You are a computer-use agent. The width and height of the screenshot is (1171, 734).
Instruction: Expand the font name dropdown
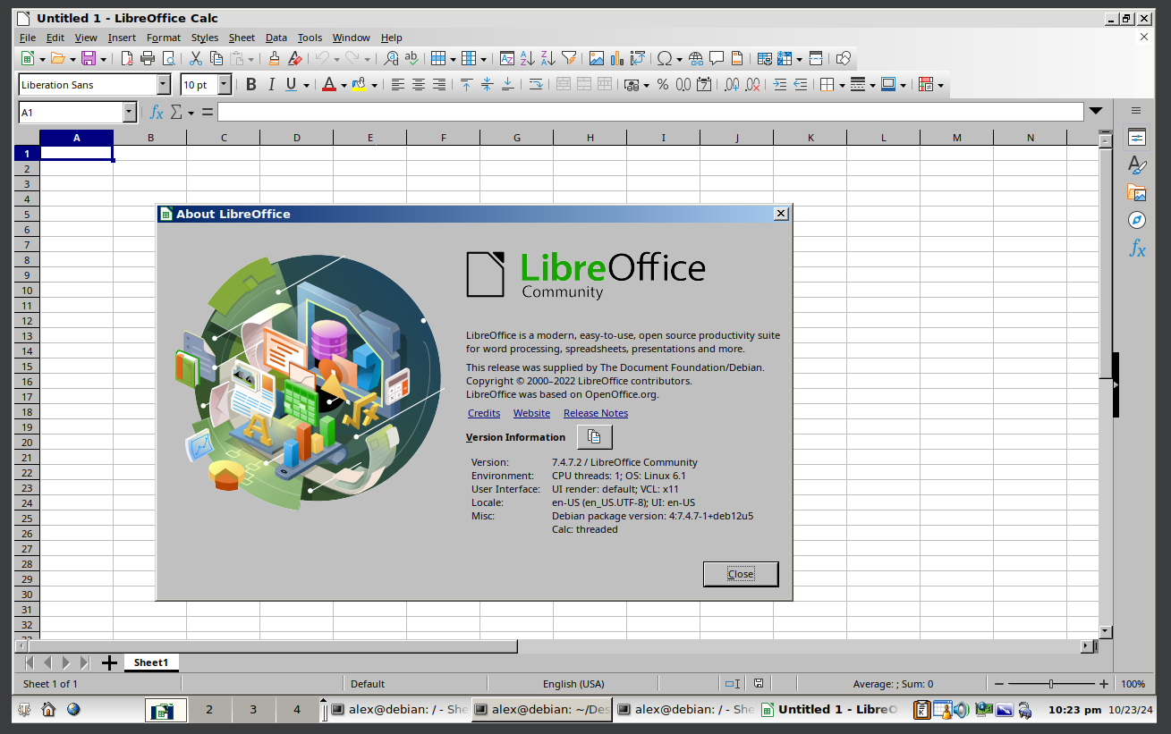point(164,85)
